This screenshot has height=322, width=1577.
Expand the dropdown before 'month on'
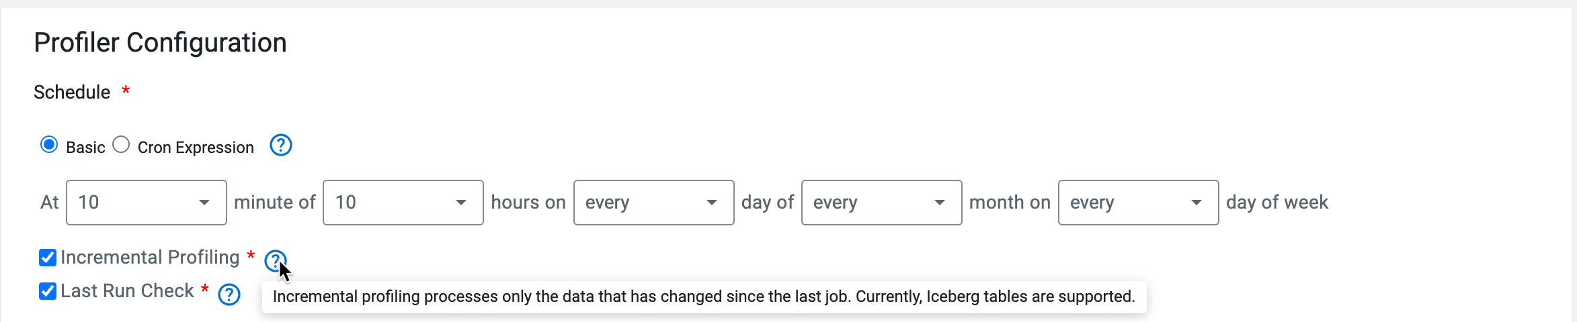(881, 203)
